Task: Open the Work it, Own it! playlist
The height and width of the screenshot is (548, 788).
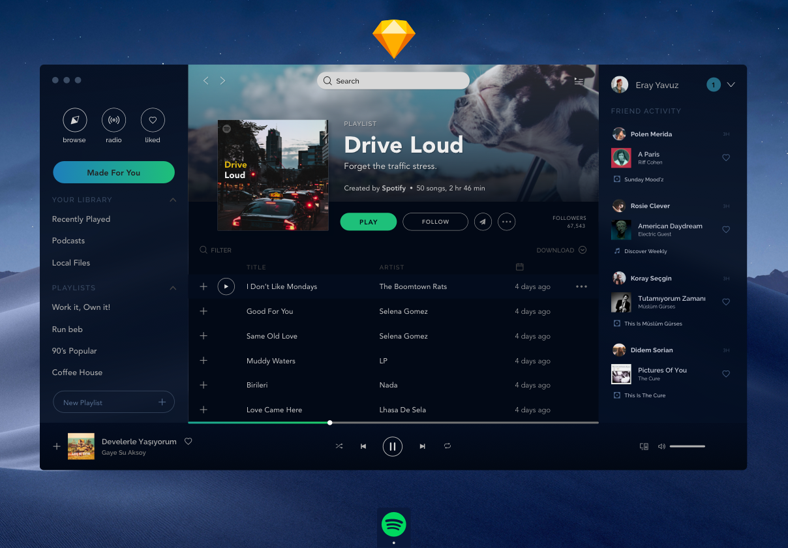Action: (81, 307)
